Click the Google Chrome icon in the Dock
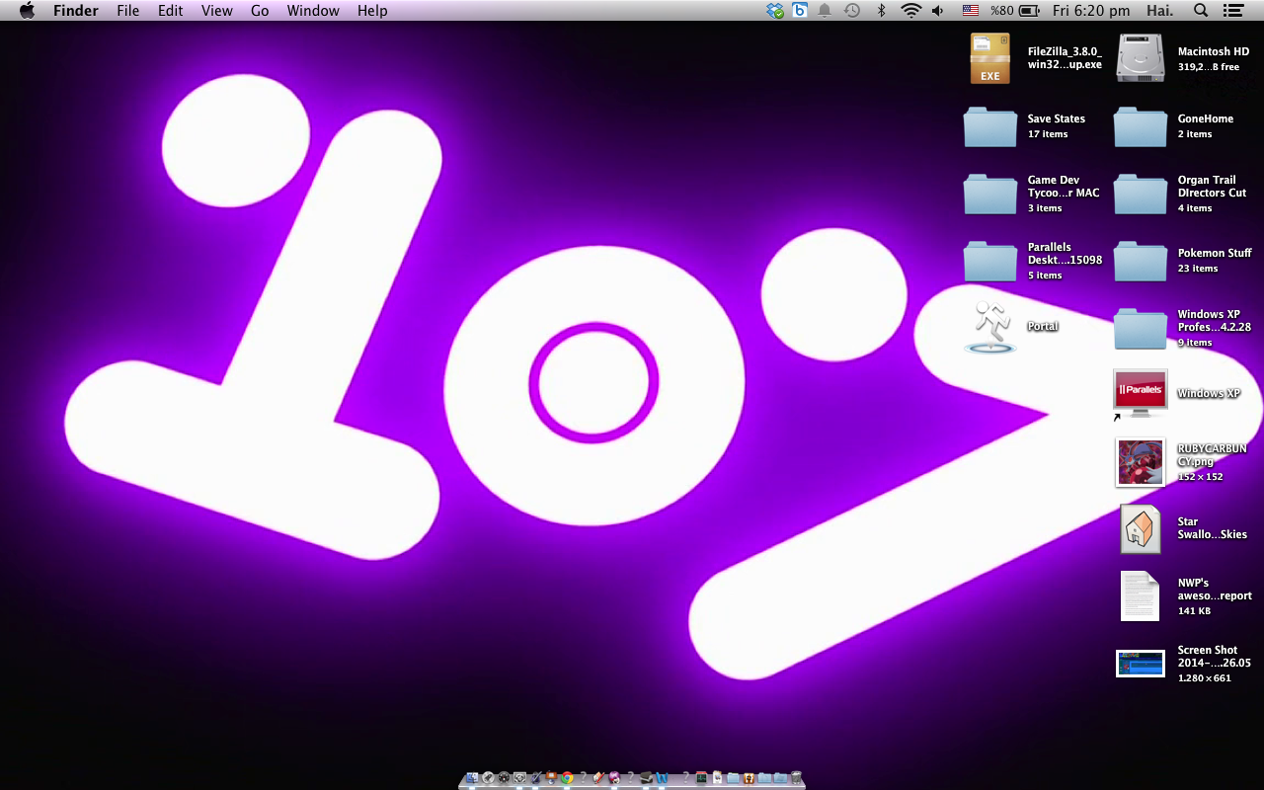The image size is (1264, 790). pos(567,778)
